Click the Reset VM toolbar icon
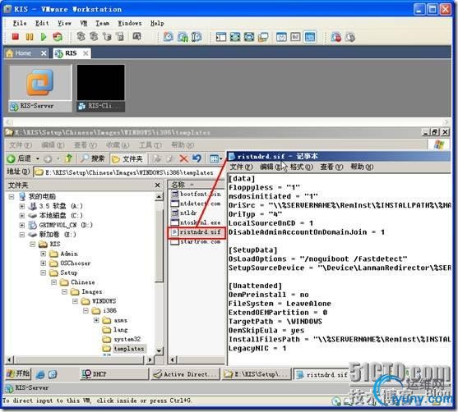The image size is (458, 412). (x=58, y=37)
